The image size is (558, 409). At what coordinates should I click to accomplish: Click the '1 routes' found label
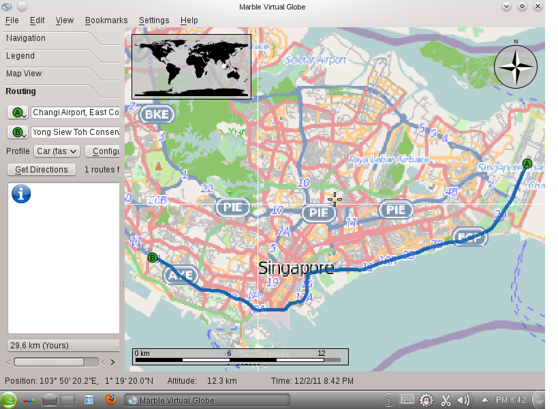pyautogui.click(x=101, y=170)
